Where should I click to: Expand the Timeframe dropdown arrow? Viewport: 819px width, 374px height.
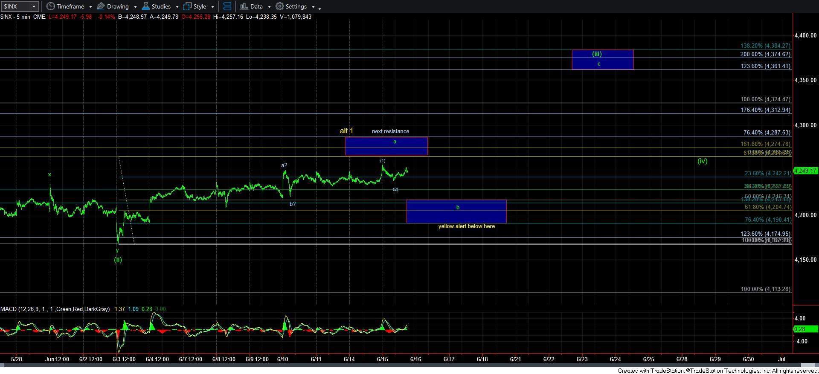[x=90, y=7]
